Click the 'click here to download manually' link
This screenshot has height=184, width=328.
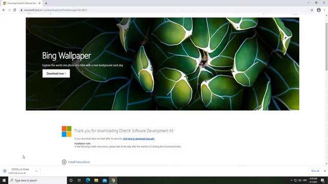click(x=138, y=139)
